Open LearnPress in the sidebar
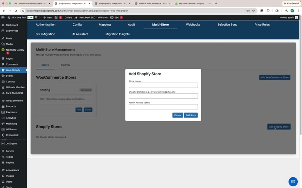302x188 pixels. [x=12, y=31]
